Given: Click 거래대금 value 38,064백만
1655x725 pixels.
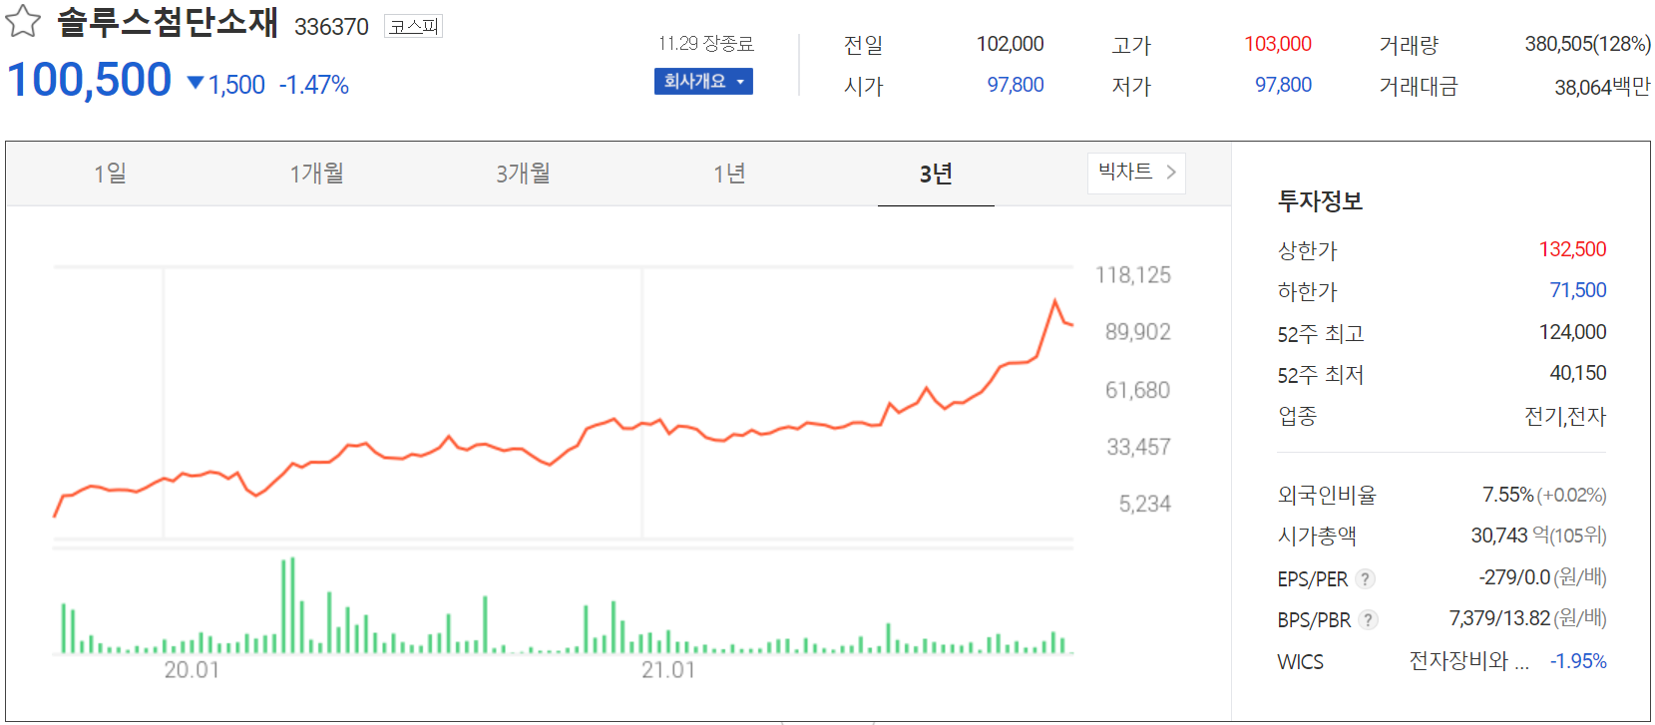Looking at the screenshot, I should (x=1602, y=87).
